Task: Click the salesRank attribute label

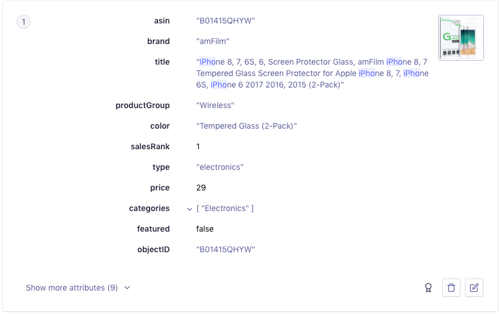Action: click(x=150, y=146)
